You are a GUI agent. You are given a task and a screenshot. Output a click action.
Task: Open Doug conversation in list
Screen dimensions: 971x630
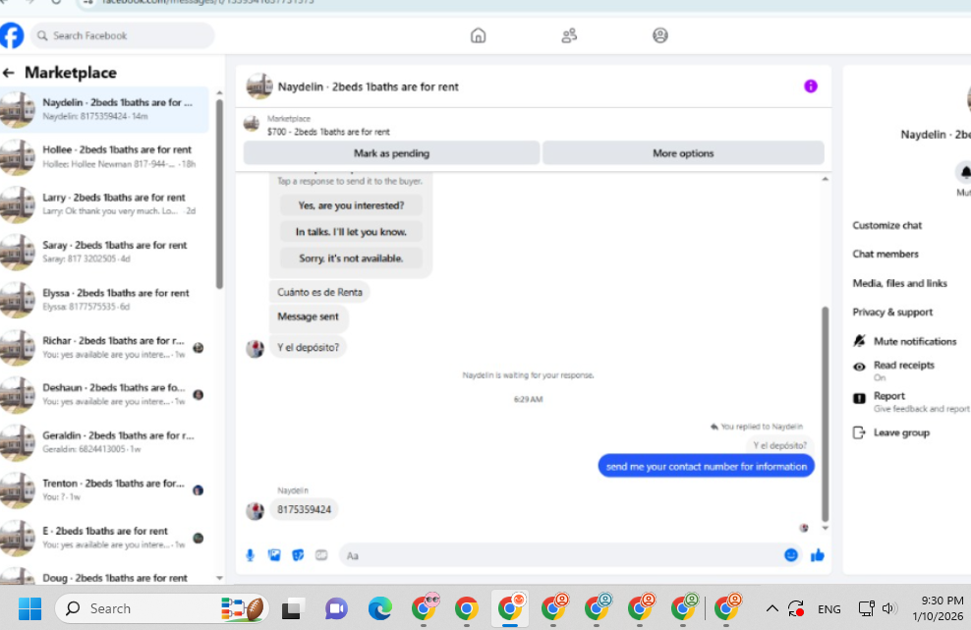(104, 576)
